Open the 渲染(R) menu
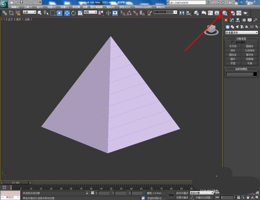This screenshot has width=260, height=200. [110, 7]
